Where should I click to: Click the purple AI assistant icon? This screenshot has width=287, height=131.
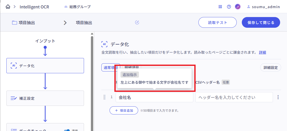click(x=238, y=7)
